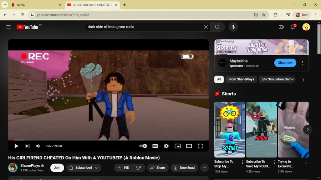Open the notifications bell
Viewport: 321px width, 180px height.
[293, 27]
